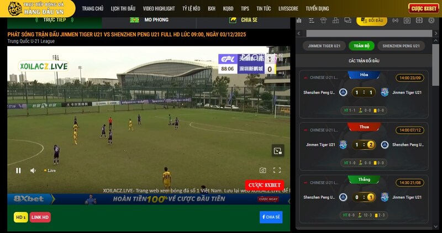Click the live signal broadcast icon
This screenshot has width=442, height=233.
coord(395,21)
